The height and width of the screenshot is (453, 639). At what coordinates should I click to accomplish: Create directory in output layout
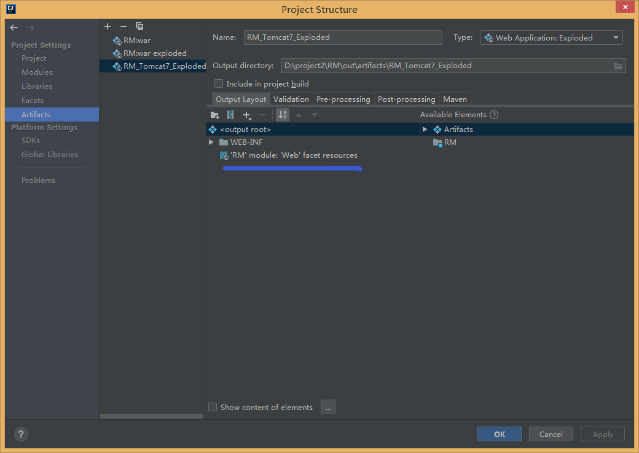(215, 115)
